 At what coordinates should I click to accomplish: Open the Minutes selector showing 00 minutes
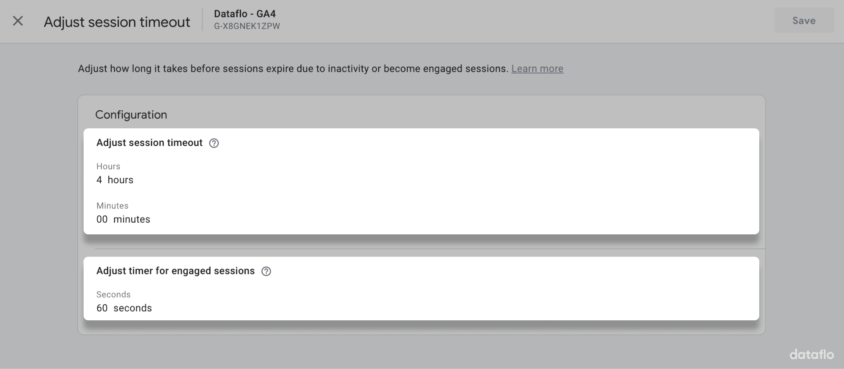123,219
